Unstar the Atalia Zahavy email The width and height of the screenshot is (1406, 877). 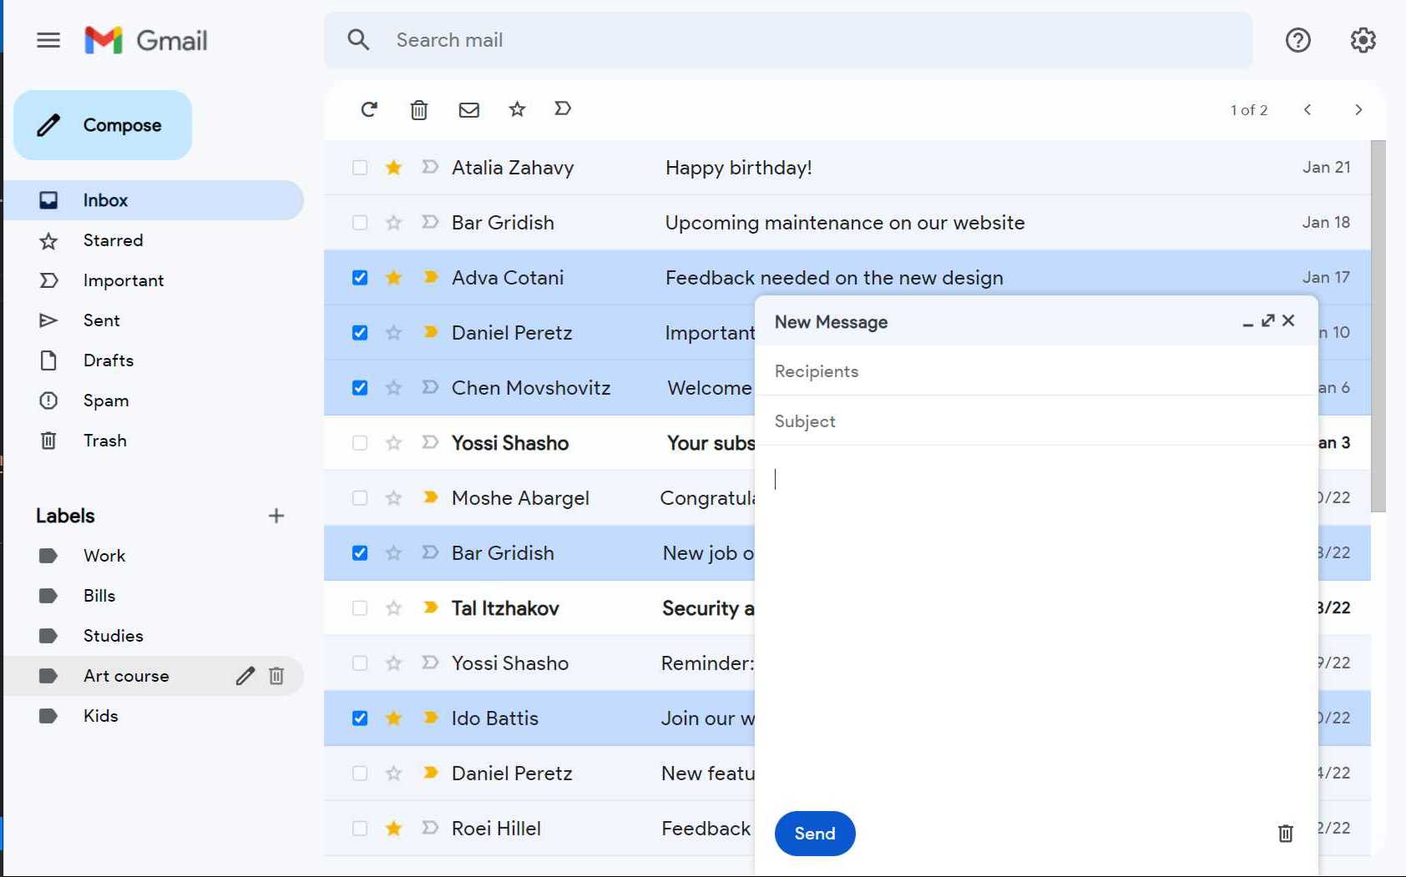click(393, 168)
